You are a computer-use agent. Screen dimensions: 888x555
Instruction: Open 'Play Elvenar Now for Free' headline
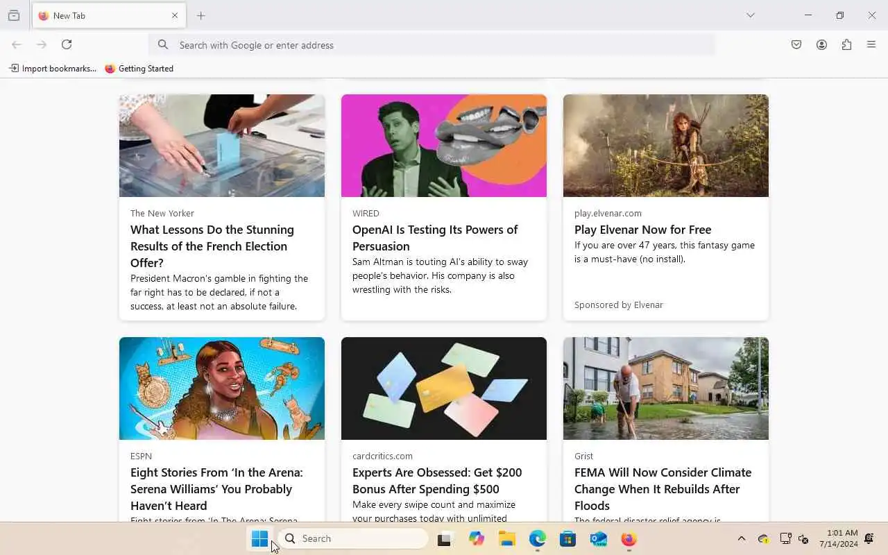coord(642,230)
